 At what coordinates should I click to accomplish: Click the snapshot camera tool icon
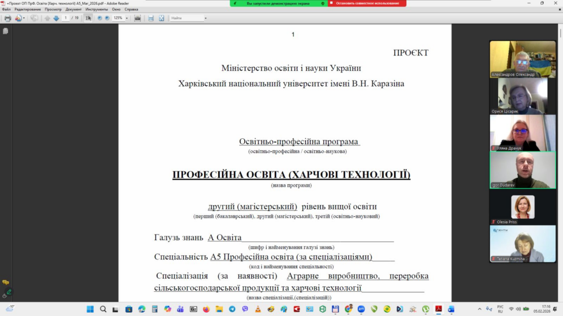(137, 18)
